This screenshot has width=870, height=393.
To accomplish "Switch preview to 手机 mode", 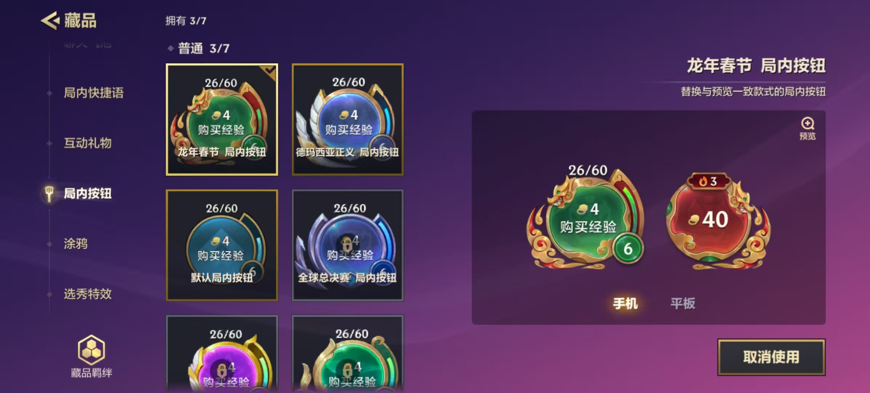I will tap(625, 303).
